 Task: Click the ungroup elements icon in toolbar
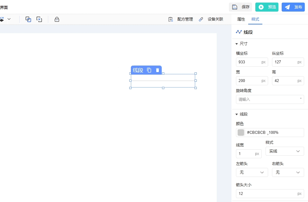coord(39,19)
